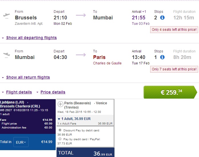Open stops info for Brussels–Mumbai flight
This screenshot has width=199, height=157.
(x=162, y=18)
